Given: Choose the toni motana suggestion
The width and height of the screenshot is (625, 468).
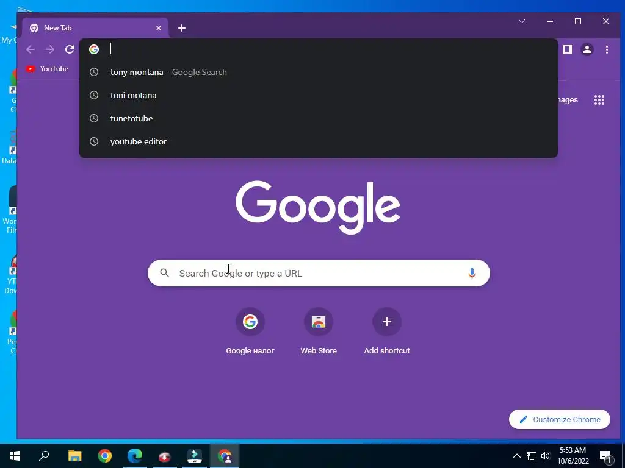Looking at the screenshot, I should point(318,95).
